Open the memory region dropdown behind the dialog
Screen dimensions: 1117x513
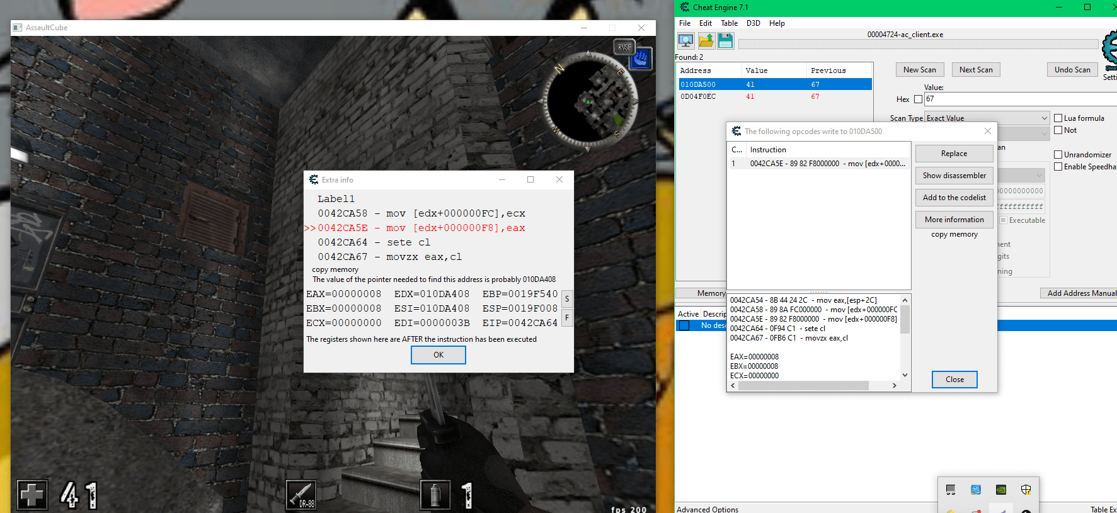click(x=1022, y=175)
